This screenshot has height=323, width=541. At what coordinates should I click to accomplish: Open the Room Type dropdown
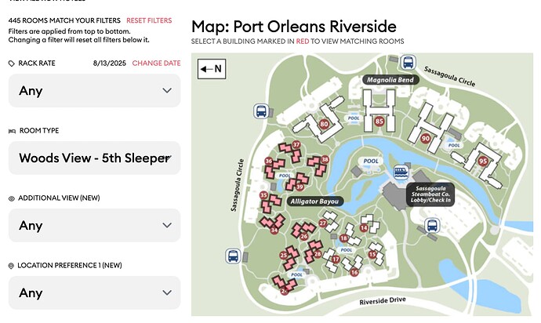click(x=95, y=158)
